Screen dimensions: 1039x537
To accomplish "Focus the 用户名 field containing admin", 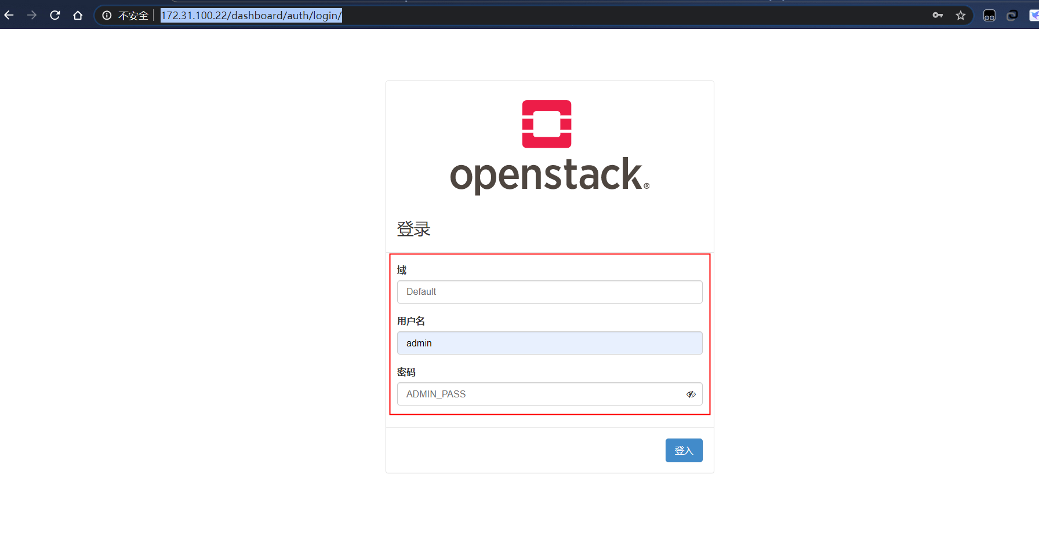I will [x=550, y=343].
